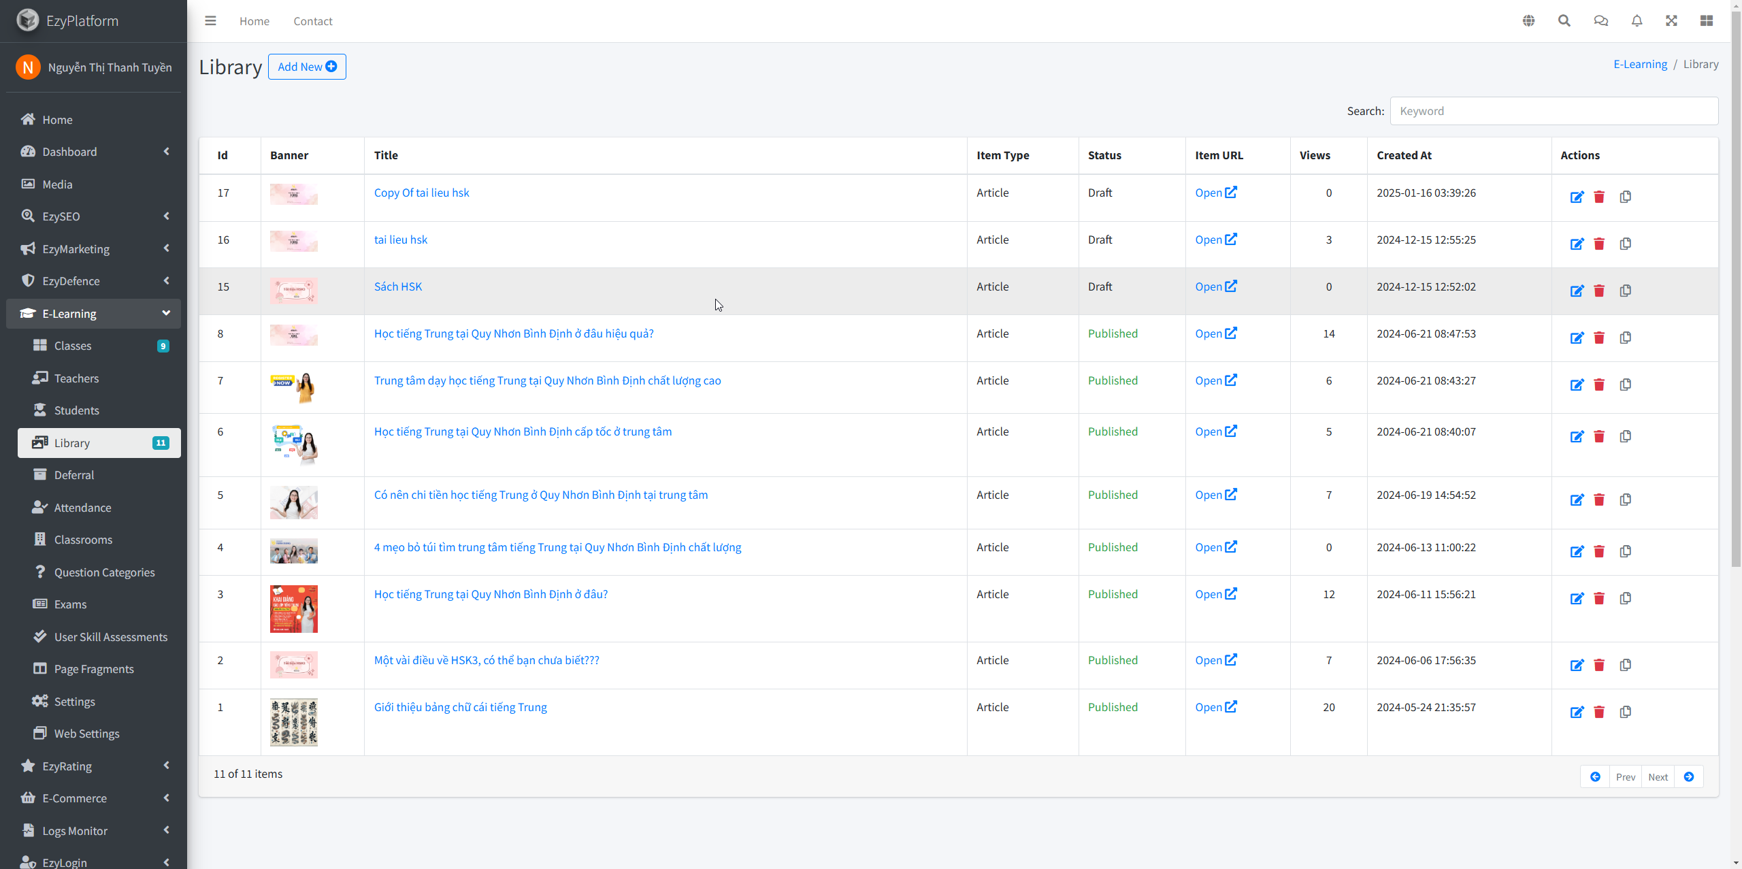Screen dimensions: 1742x869
Task: Toggle fullscreen with the expand arrows icon
Action: [1671, 21]
